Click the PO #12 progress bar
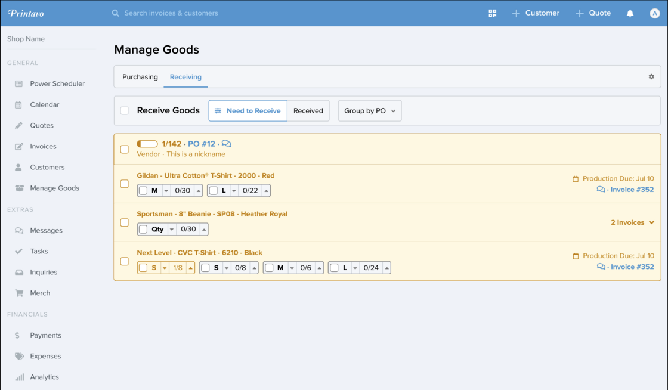The height and width of the screenshot is (390, 668). 147,144
